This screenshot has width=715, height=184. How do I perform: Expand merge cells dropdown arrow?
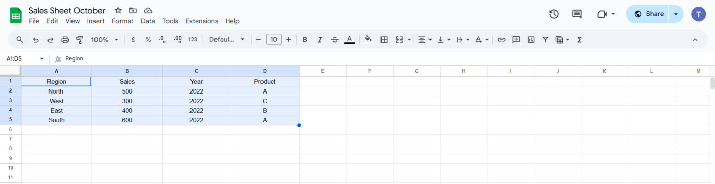pos(409,39)
